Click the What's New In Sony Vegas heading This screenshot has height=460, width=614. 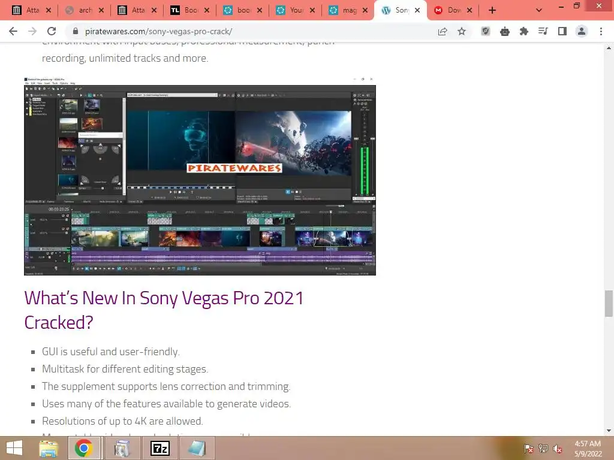coord(164,310)
